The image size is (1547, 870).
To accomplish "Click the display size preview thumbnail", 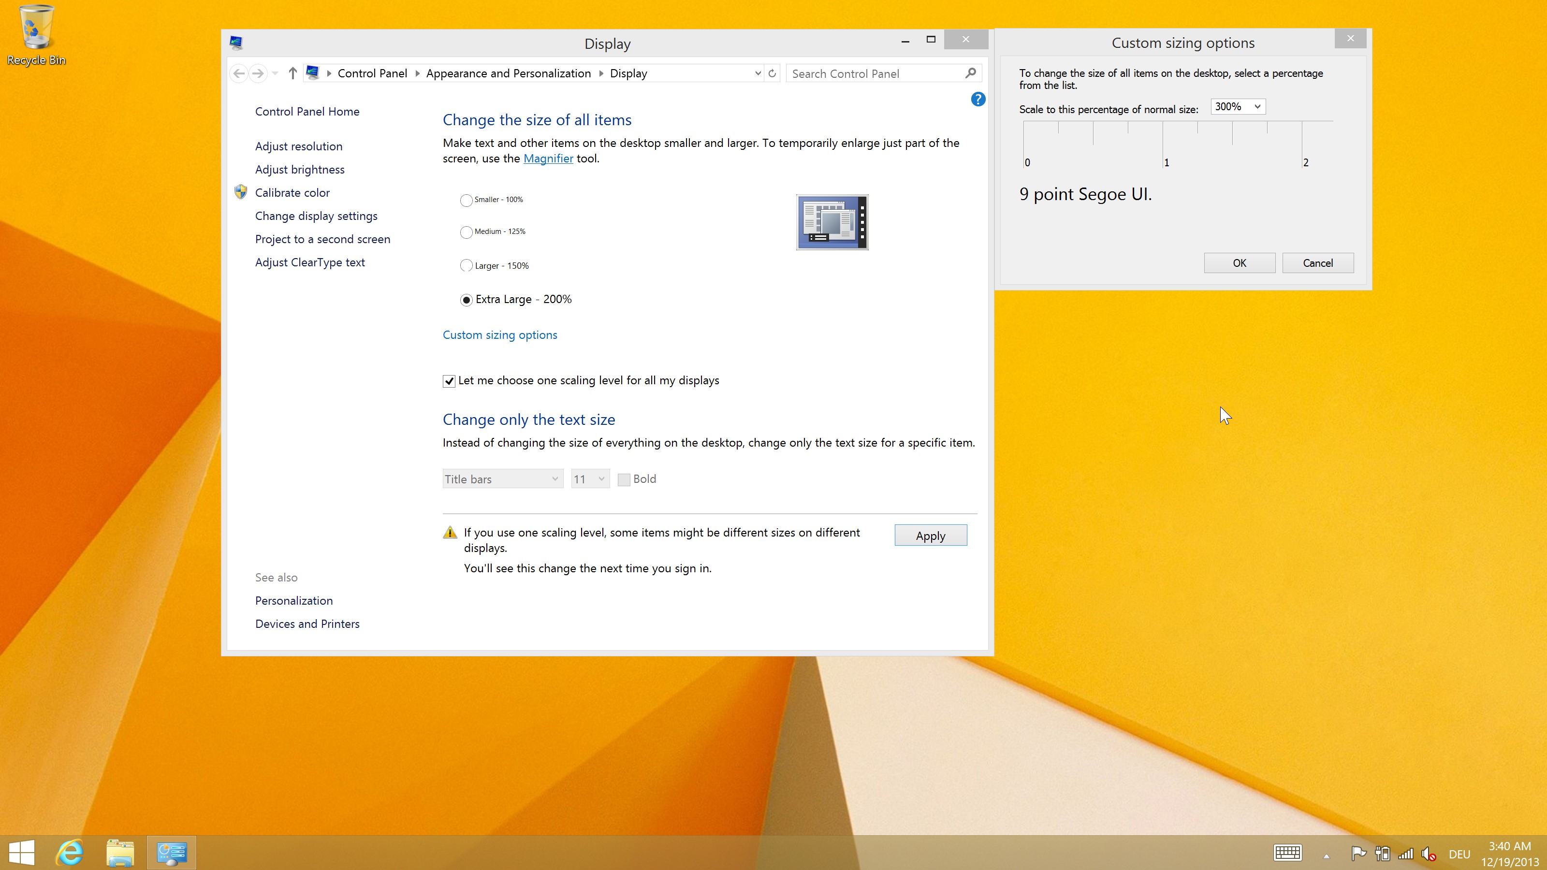I will (832, 222).
